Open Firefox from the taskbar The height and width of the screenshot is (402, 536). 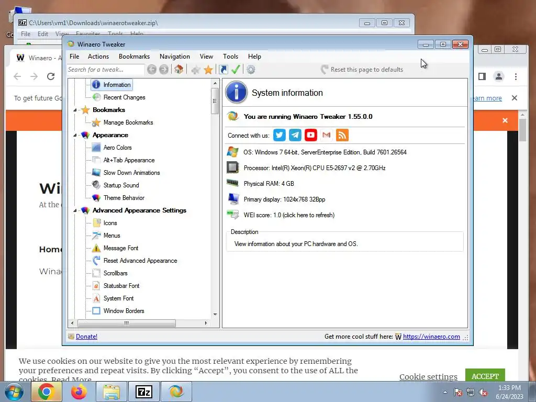(79, 392)
